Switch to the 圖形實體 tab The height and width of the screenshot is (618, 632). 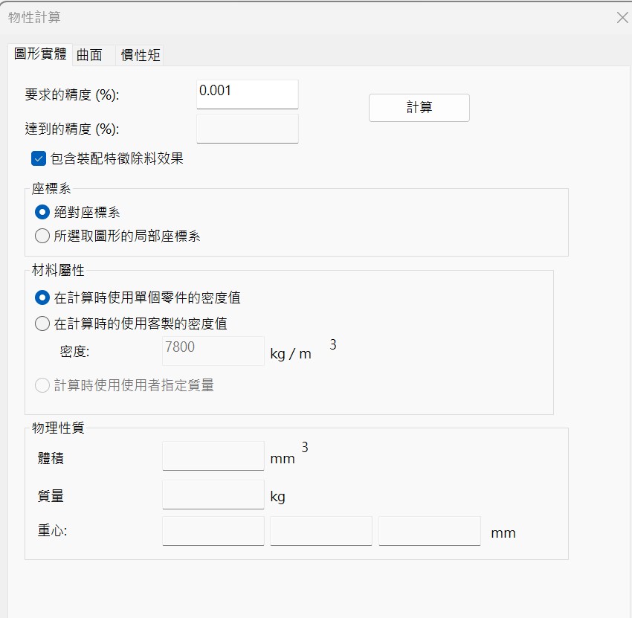[40, 54]
